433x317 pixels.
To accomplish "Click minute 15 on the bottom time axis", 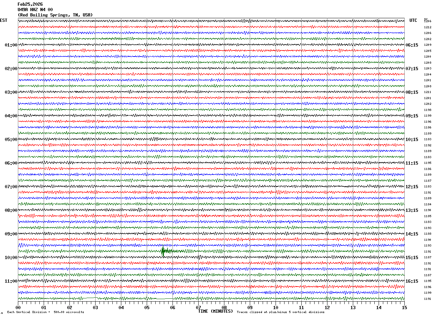I will click(x=404, y=308).
